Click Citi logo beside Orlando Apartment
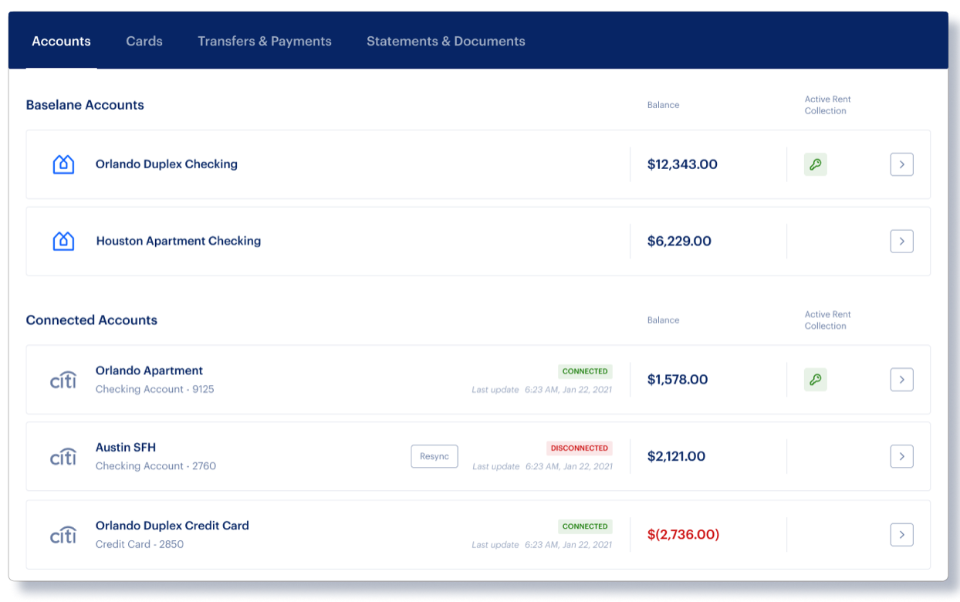960x602 pixels. [63, 379]
